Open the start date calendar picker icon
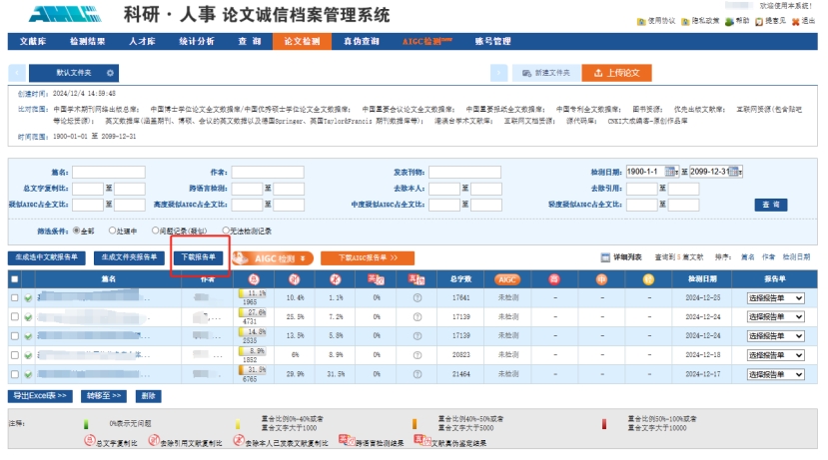This screenshot has width=828, height=460. tap(670, 172)
